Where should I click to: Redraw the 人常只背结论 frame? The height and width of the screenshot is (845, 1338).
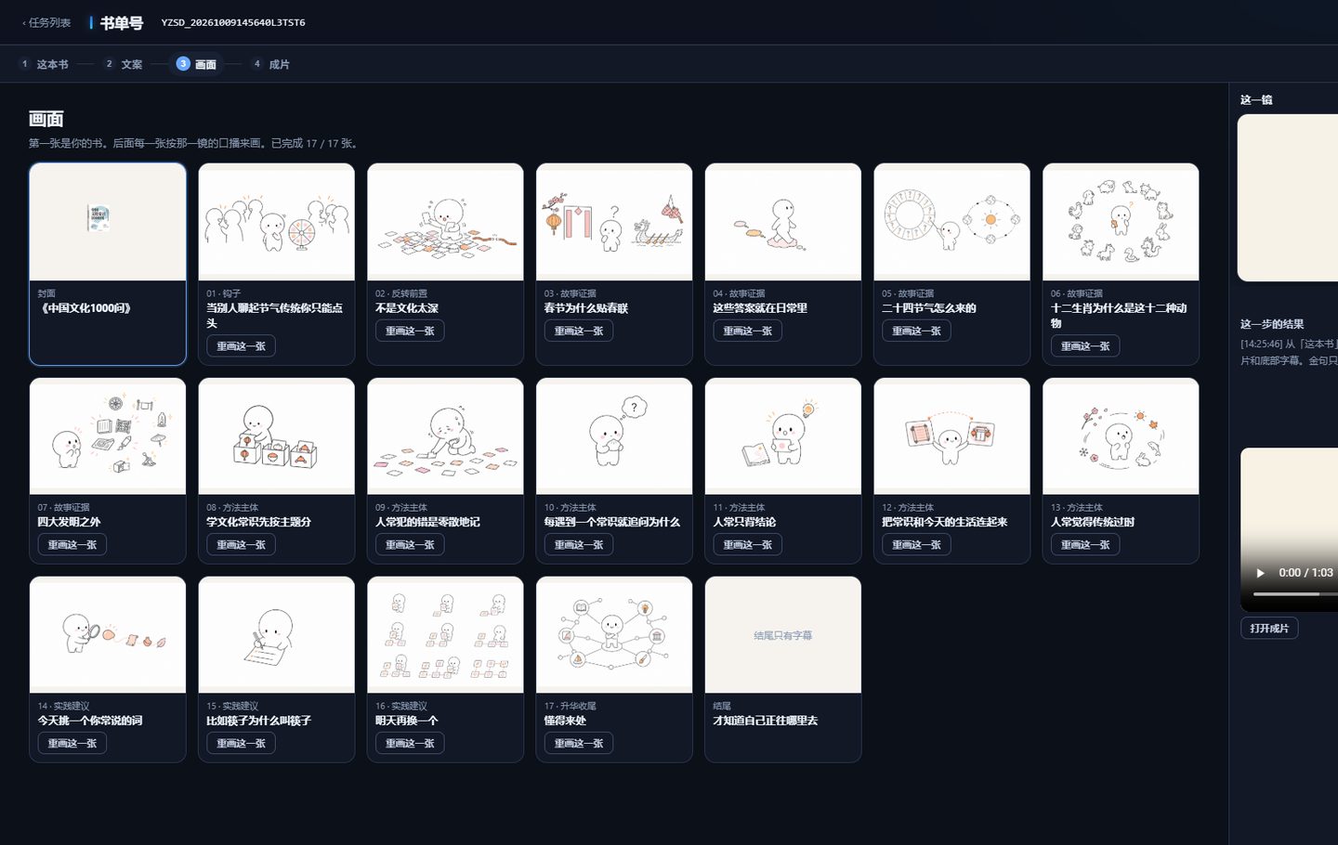point(748,545)
